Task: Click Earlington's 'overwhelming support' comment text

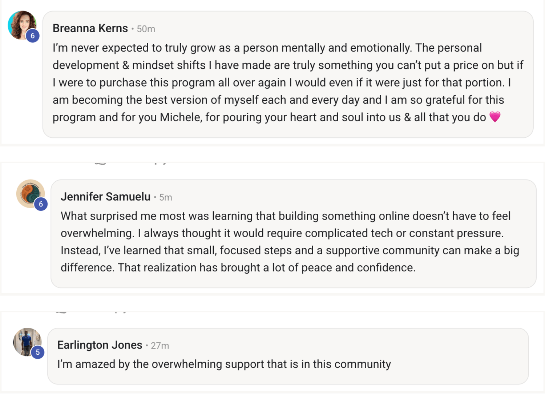Action: coord(224,364)
